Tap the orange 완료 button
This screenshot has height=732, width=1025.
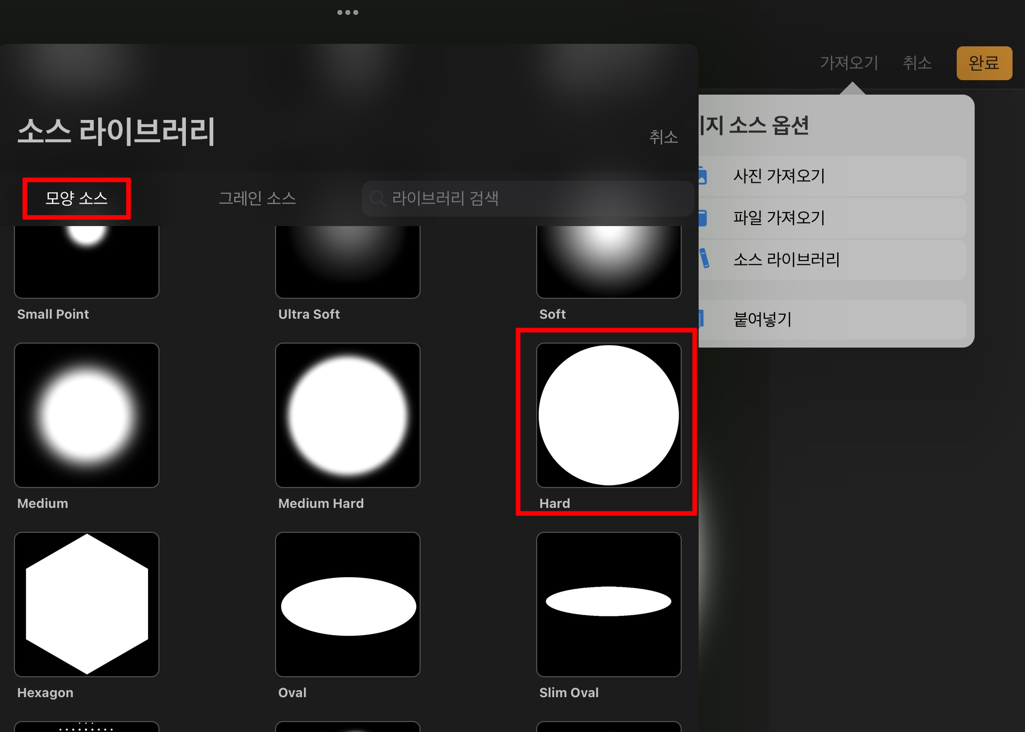984,63
